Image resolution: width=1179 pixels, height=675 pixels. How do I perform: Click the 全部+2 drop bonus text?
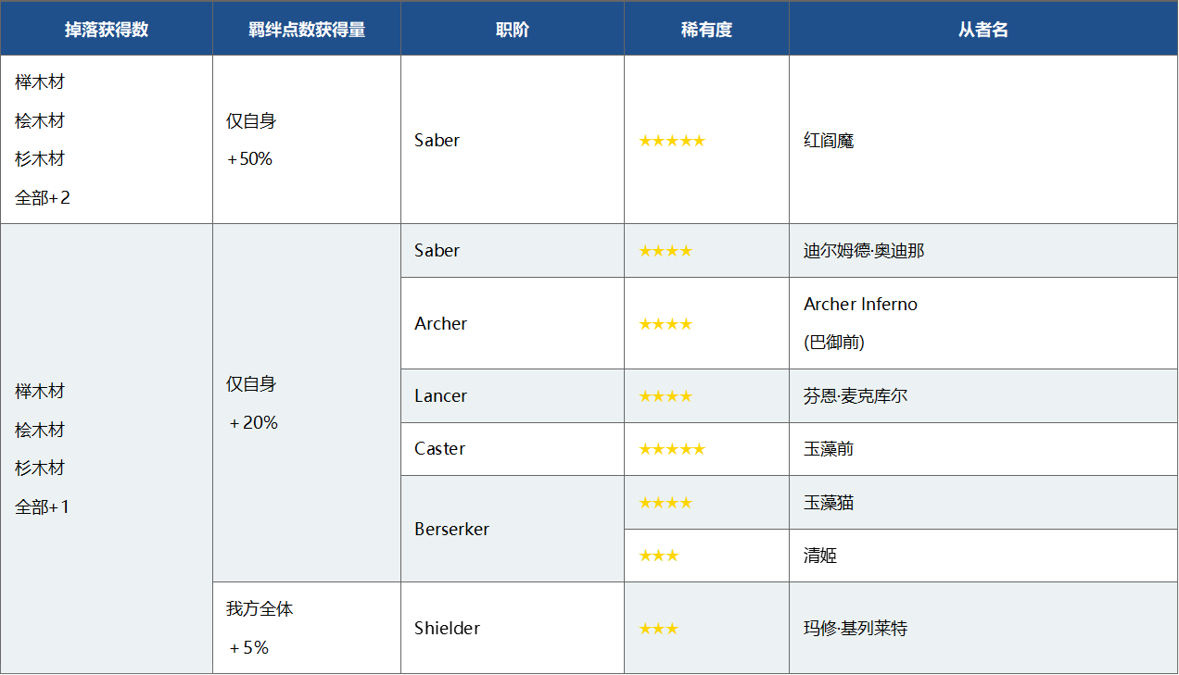point(43,197)
